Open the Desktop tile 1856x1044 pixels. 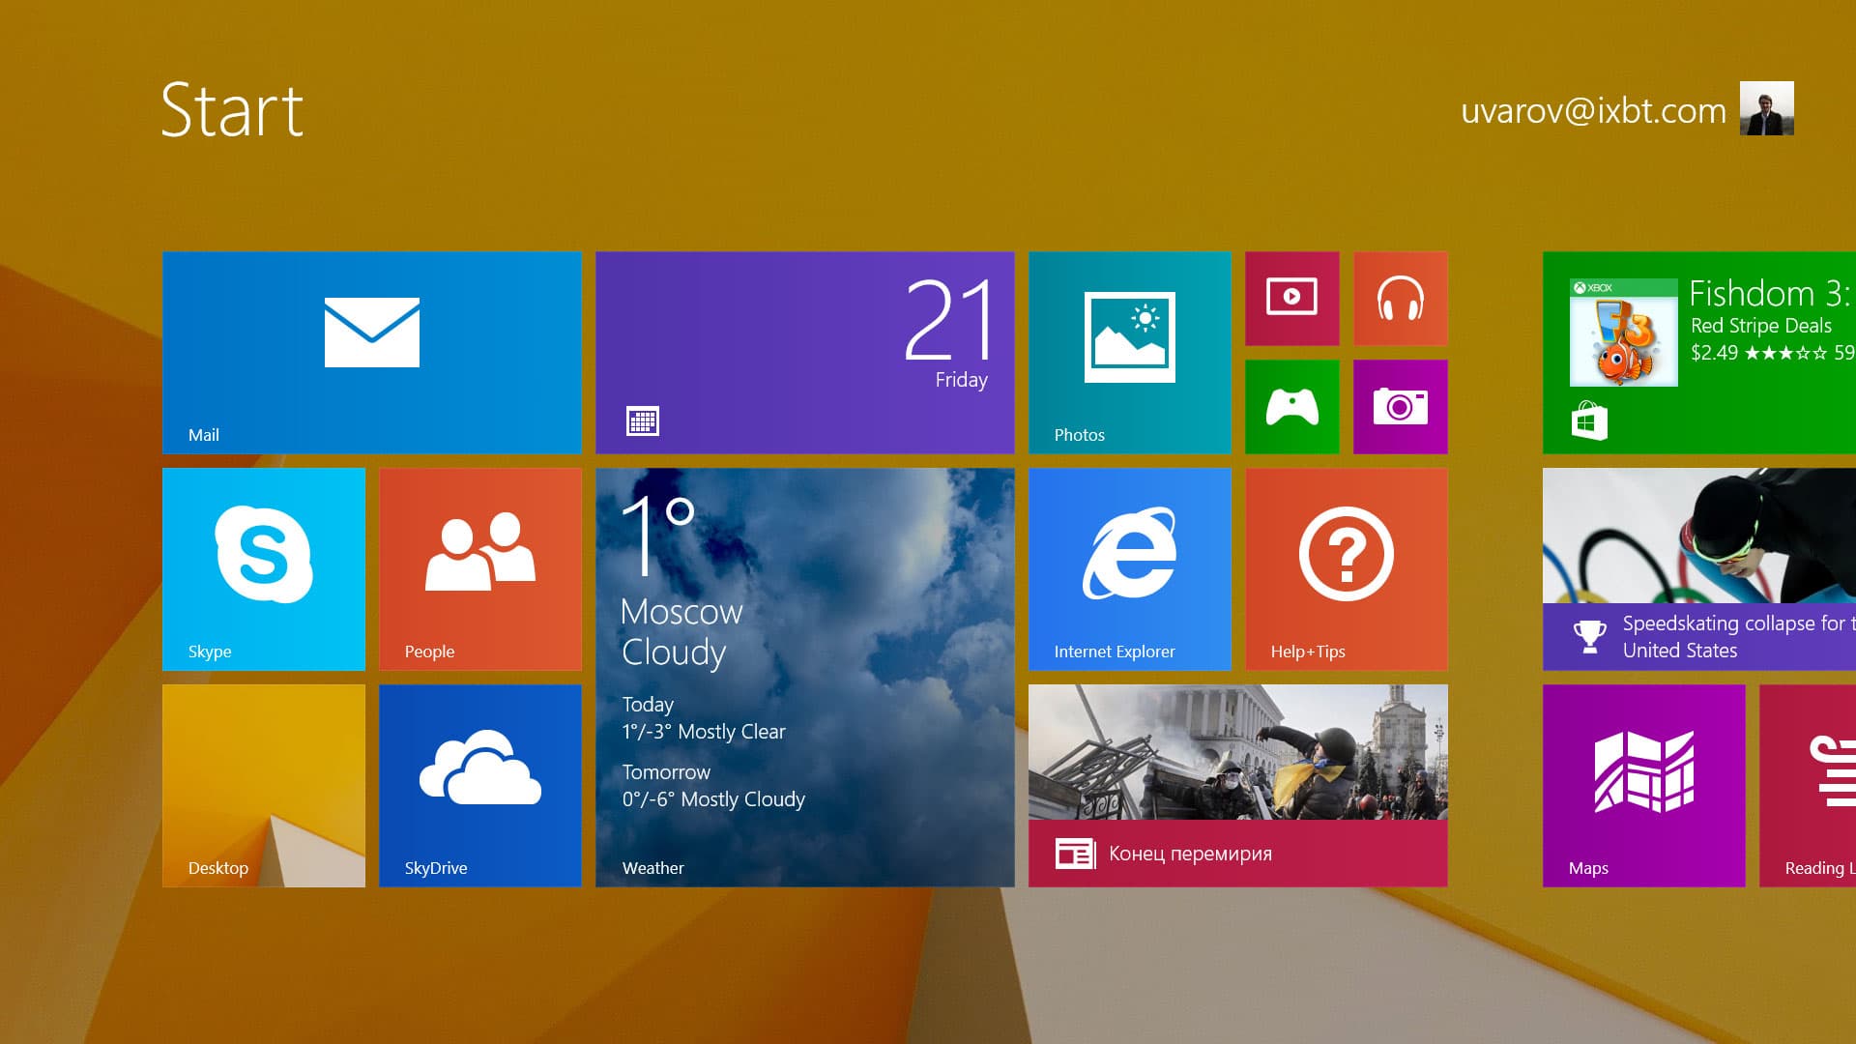(263, 785)
